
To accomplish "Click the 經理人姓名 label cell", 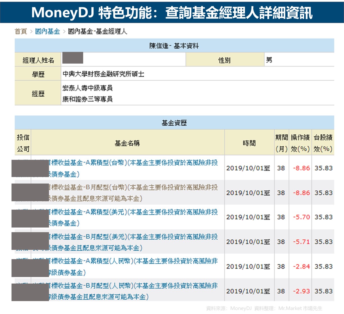I will click(38, 60).
